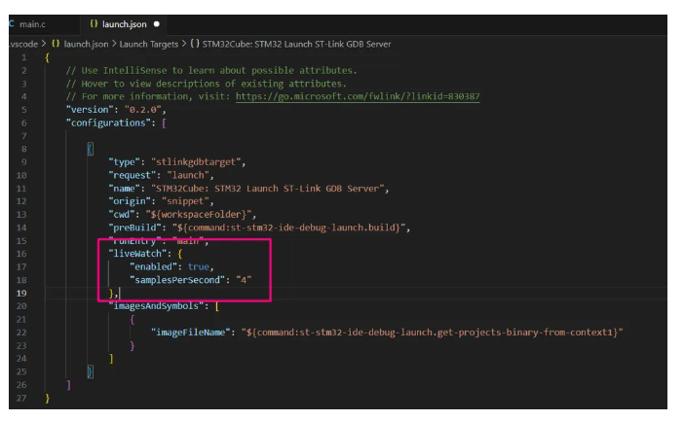Click the "enabled" key on line 17
Viewport: 684px width, 421px height.
click(153, 266)
